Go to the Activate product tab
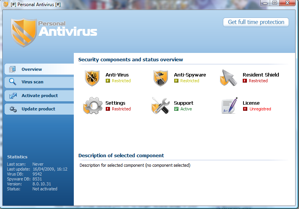 point(39,96)
